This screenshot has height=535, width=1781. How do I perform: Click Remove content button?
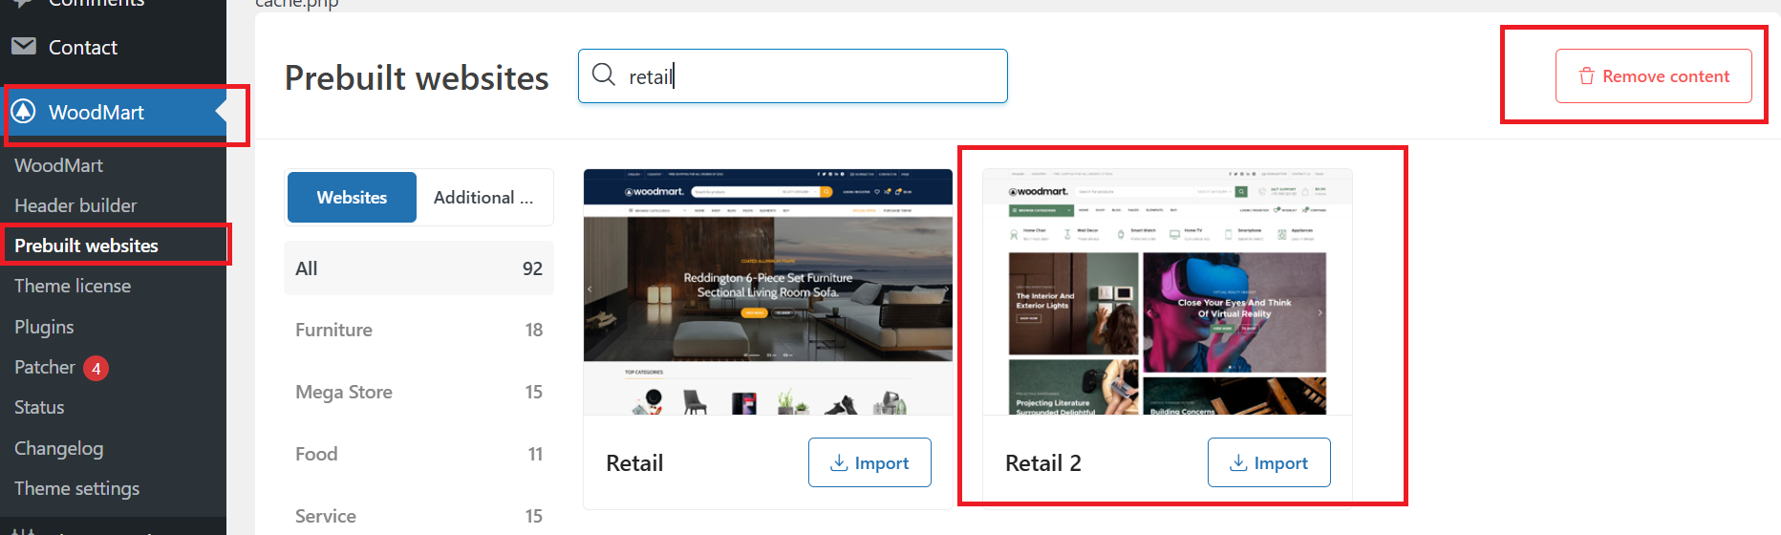click(1653, 75)
